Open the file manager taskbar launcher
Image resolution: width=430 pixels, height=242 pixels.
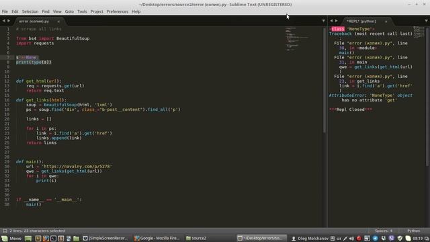pos(76,238)
